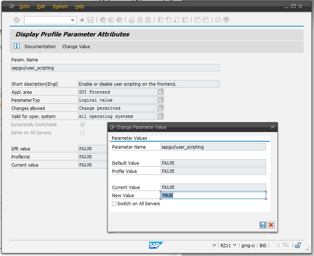
Task: Open the RZ11 status bar dropdown
Action: coord(234,245)
